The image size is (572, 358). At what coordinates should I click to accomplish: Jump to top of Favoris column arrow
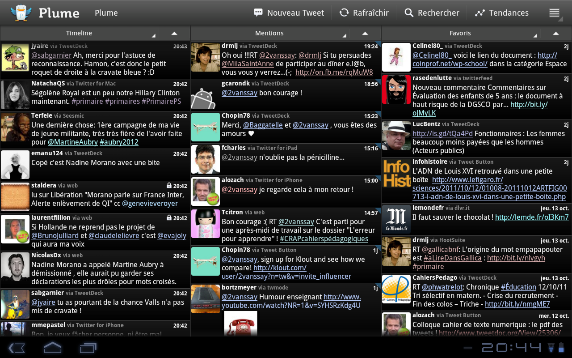[556, 33]
